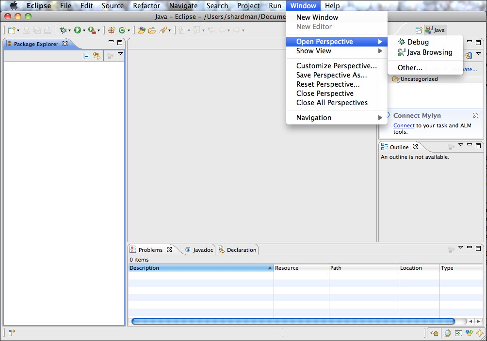
Task: Click the Open Task briefcase folder icon
Action: [x=152, y=30]
